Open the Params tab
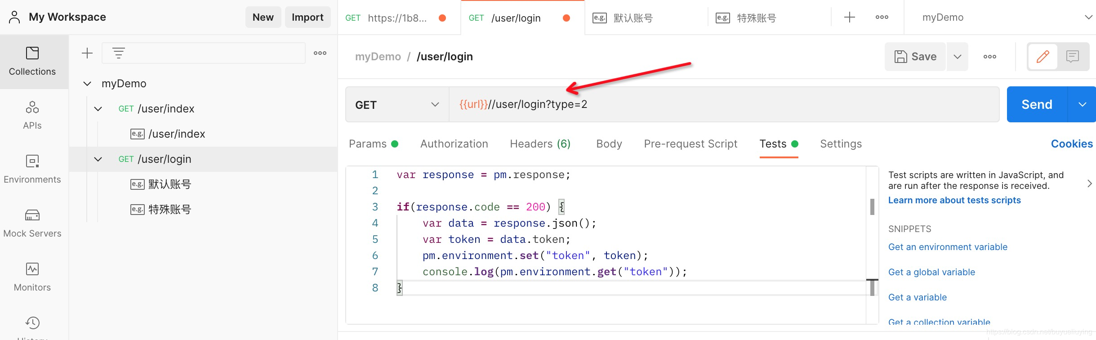Image resolution: width=1096 pixels, height=340 pixels. tap(373, 144)
